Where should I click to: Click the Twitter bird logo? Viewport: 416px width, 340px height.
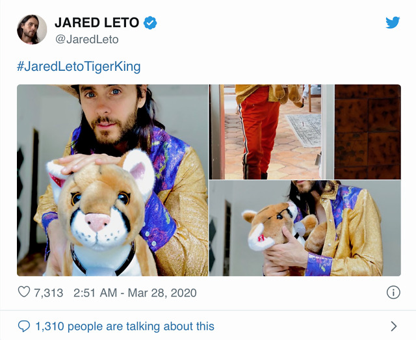(393, 23)
